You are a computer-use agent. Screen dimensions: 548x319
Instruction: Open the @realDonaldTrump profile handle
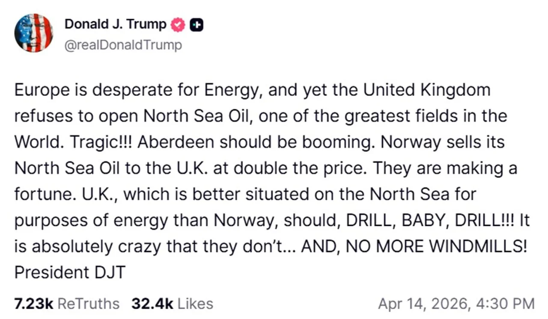(123, 44)
